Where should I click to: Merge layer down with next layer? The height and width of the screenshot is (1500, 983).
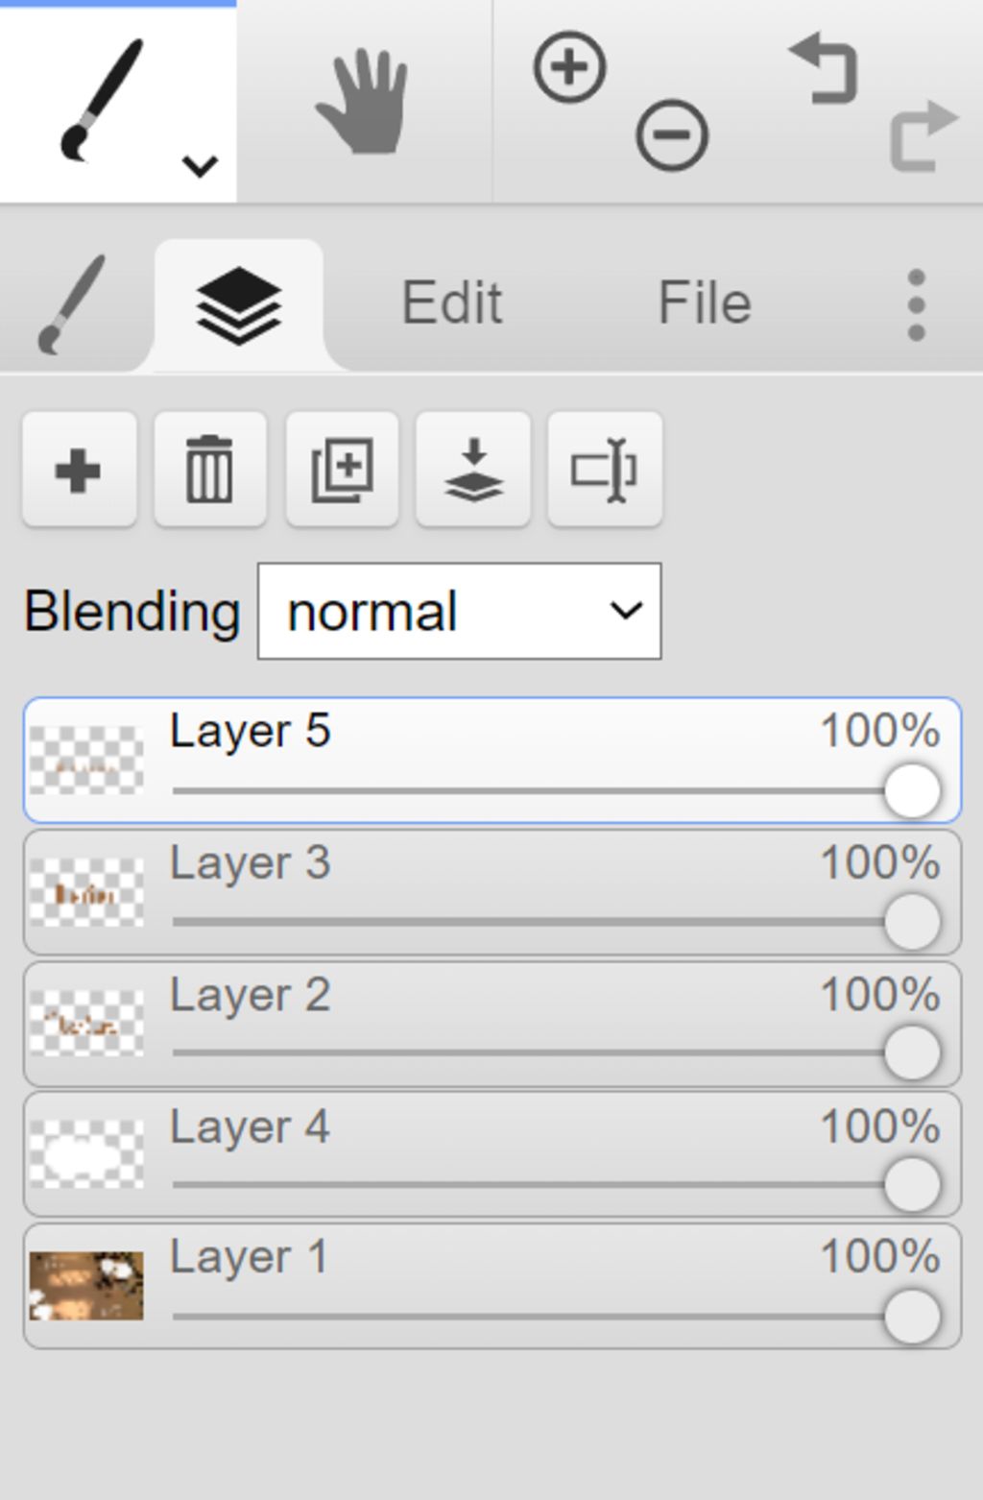[473, 470]
